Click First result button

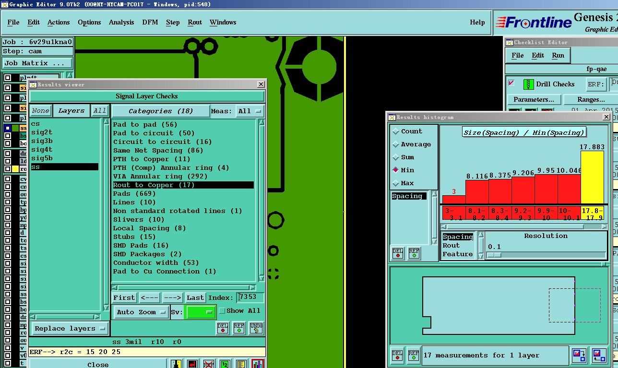125,298
